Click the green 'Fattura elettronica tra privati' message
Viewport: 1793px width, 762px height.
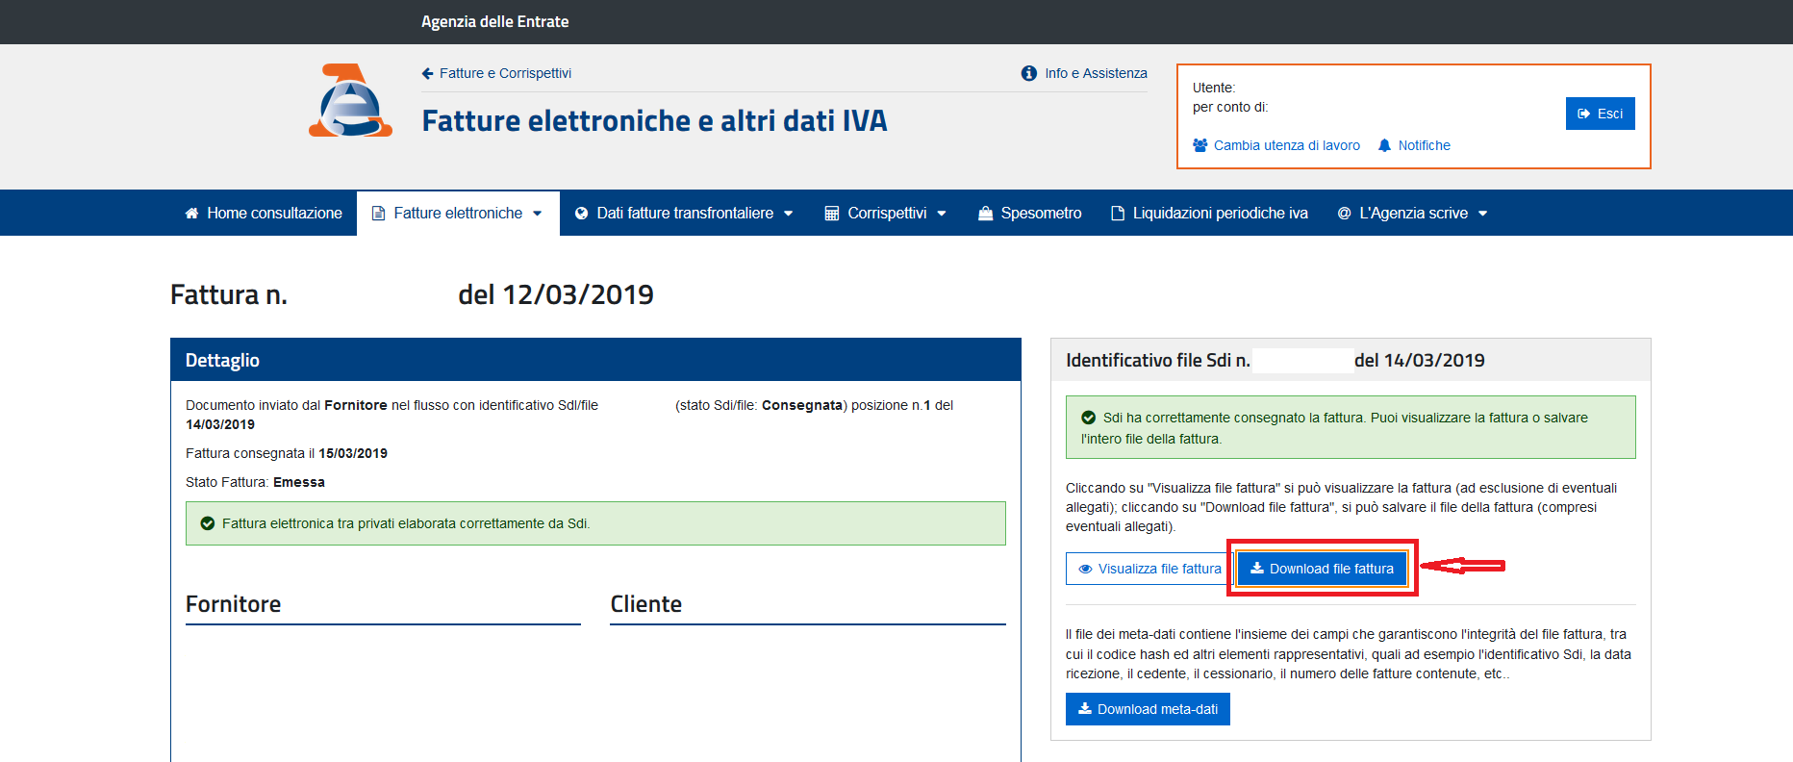click(x=595, y=523)
